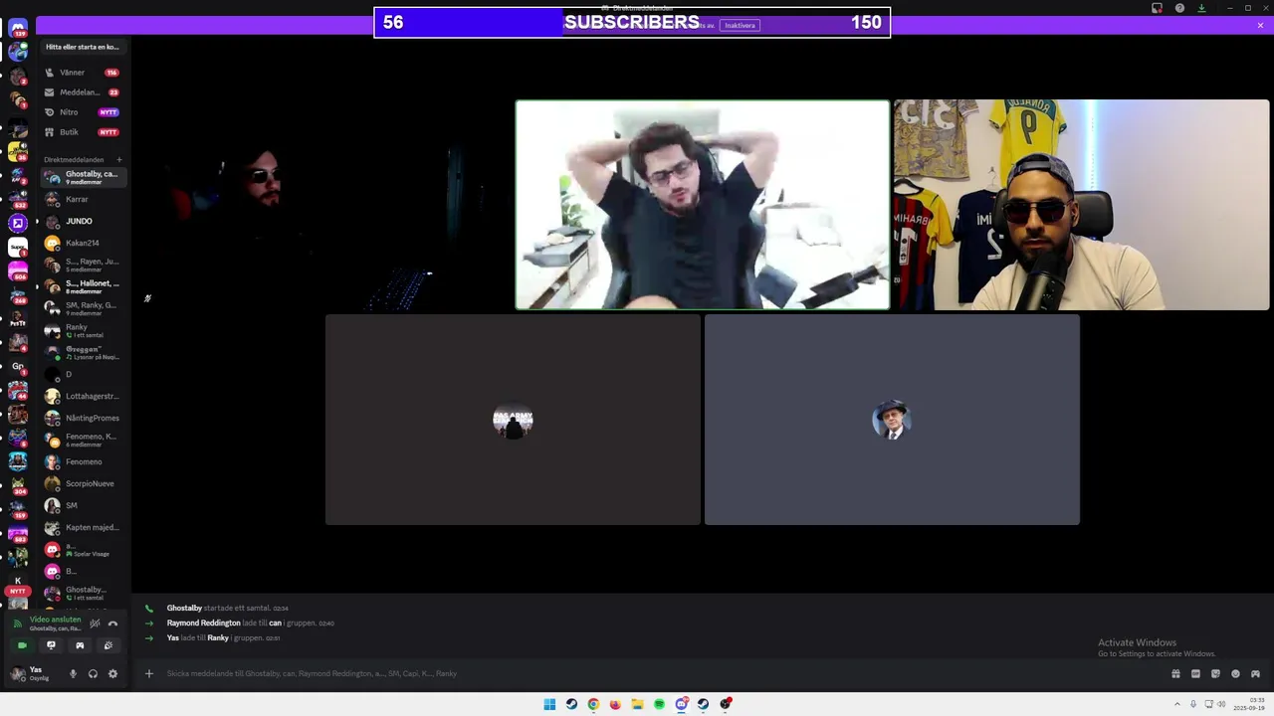1274x716 pixels.
Task: Share your screen from the voice panel
Action: click(x=51, y=645)
